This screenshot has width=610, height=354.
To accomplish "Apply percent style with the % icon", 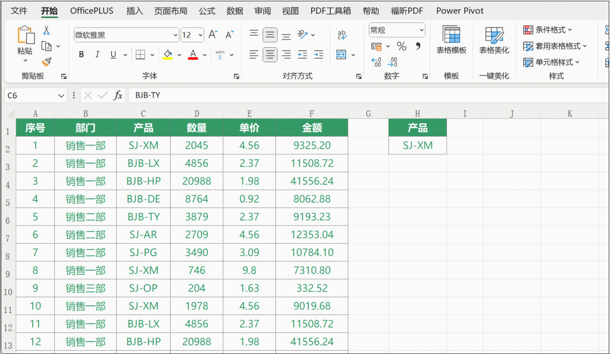I will [x=402, y=46].
